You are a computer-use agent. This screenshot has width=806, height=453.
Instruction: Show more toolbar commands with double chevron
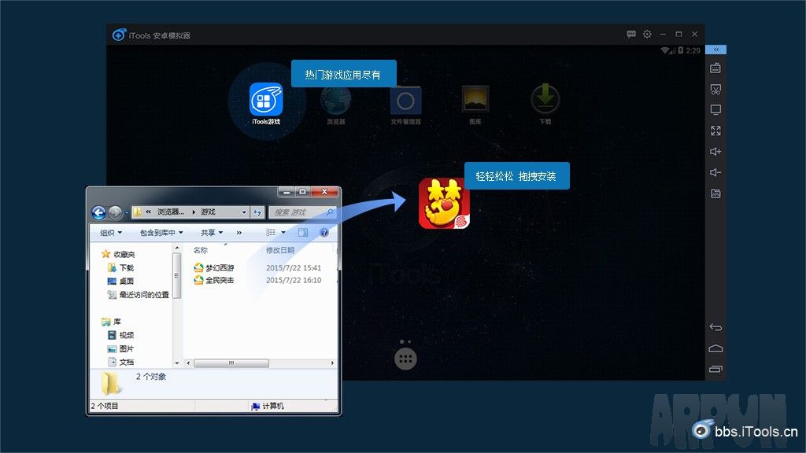point(239,233)
